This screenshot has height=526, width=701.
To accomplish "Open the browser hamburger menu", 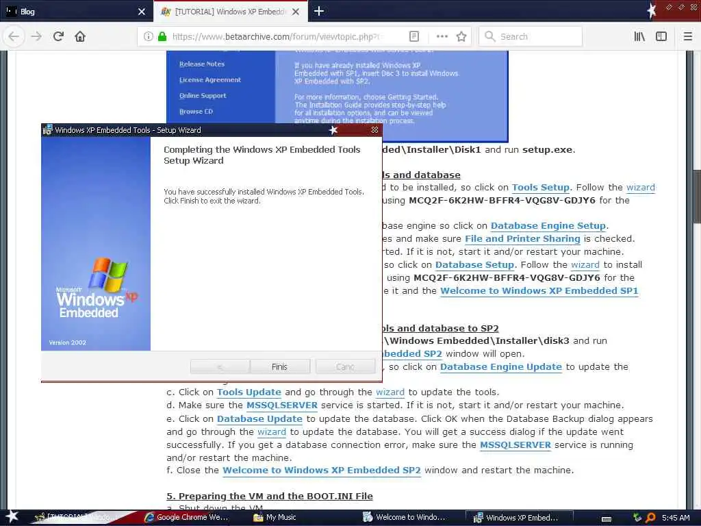I will pos(687,37).
